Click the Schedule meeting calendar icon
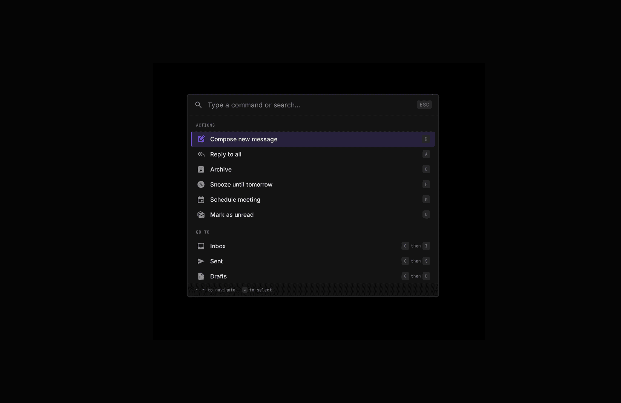 click(x=201, y=199)
